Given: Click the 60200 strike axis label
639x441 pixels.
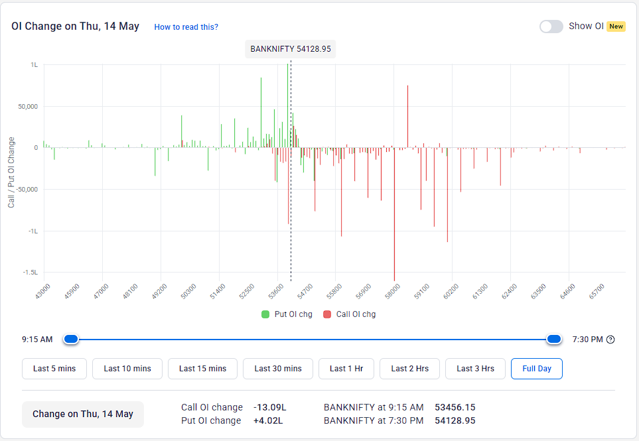Looking at the screenshot, I should pyautogui.click(x=451, y=292).
